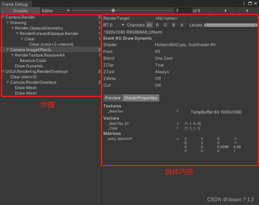Click the ZClip value True
The width and height of the screenshot is (259, 205).
click(x=159, y=65)
